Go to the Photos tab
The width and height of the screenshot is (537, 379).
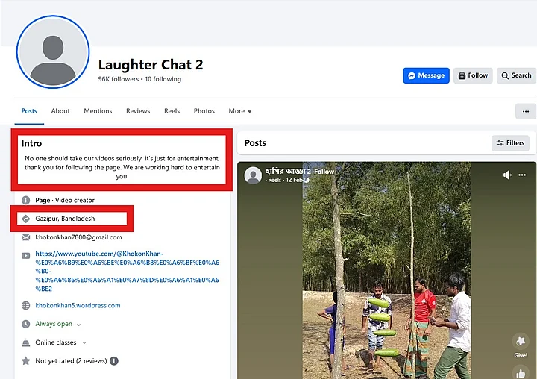(204, 111)
